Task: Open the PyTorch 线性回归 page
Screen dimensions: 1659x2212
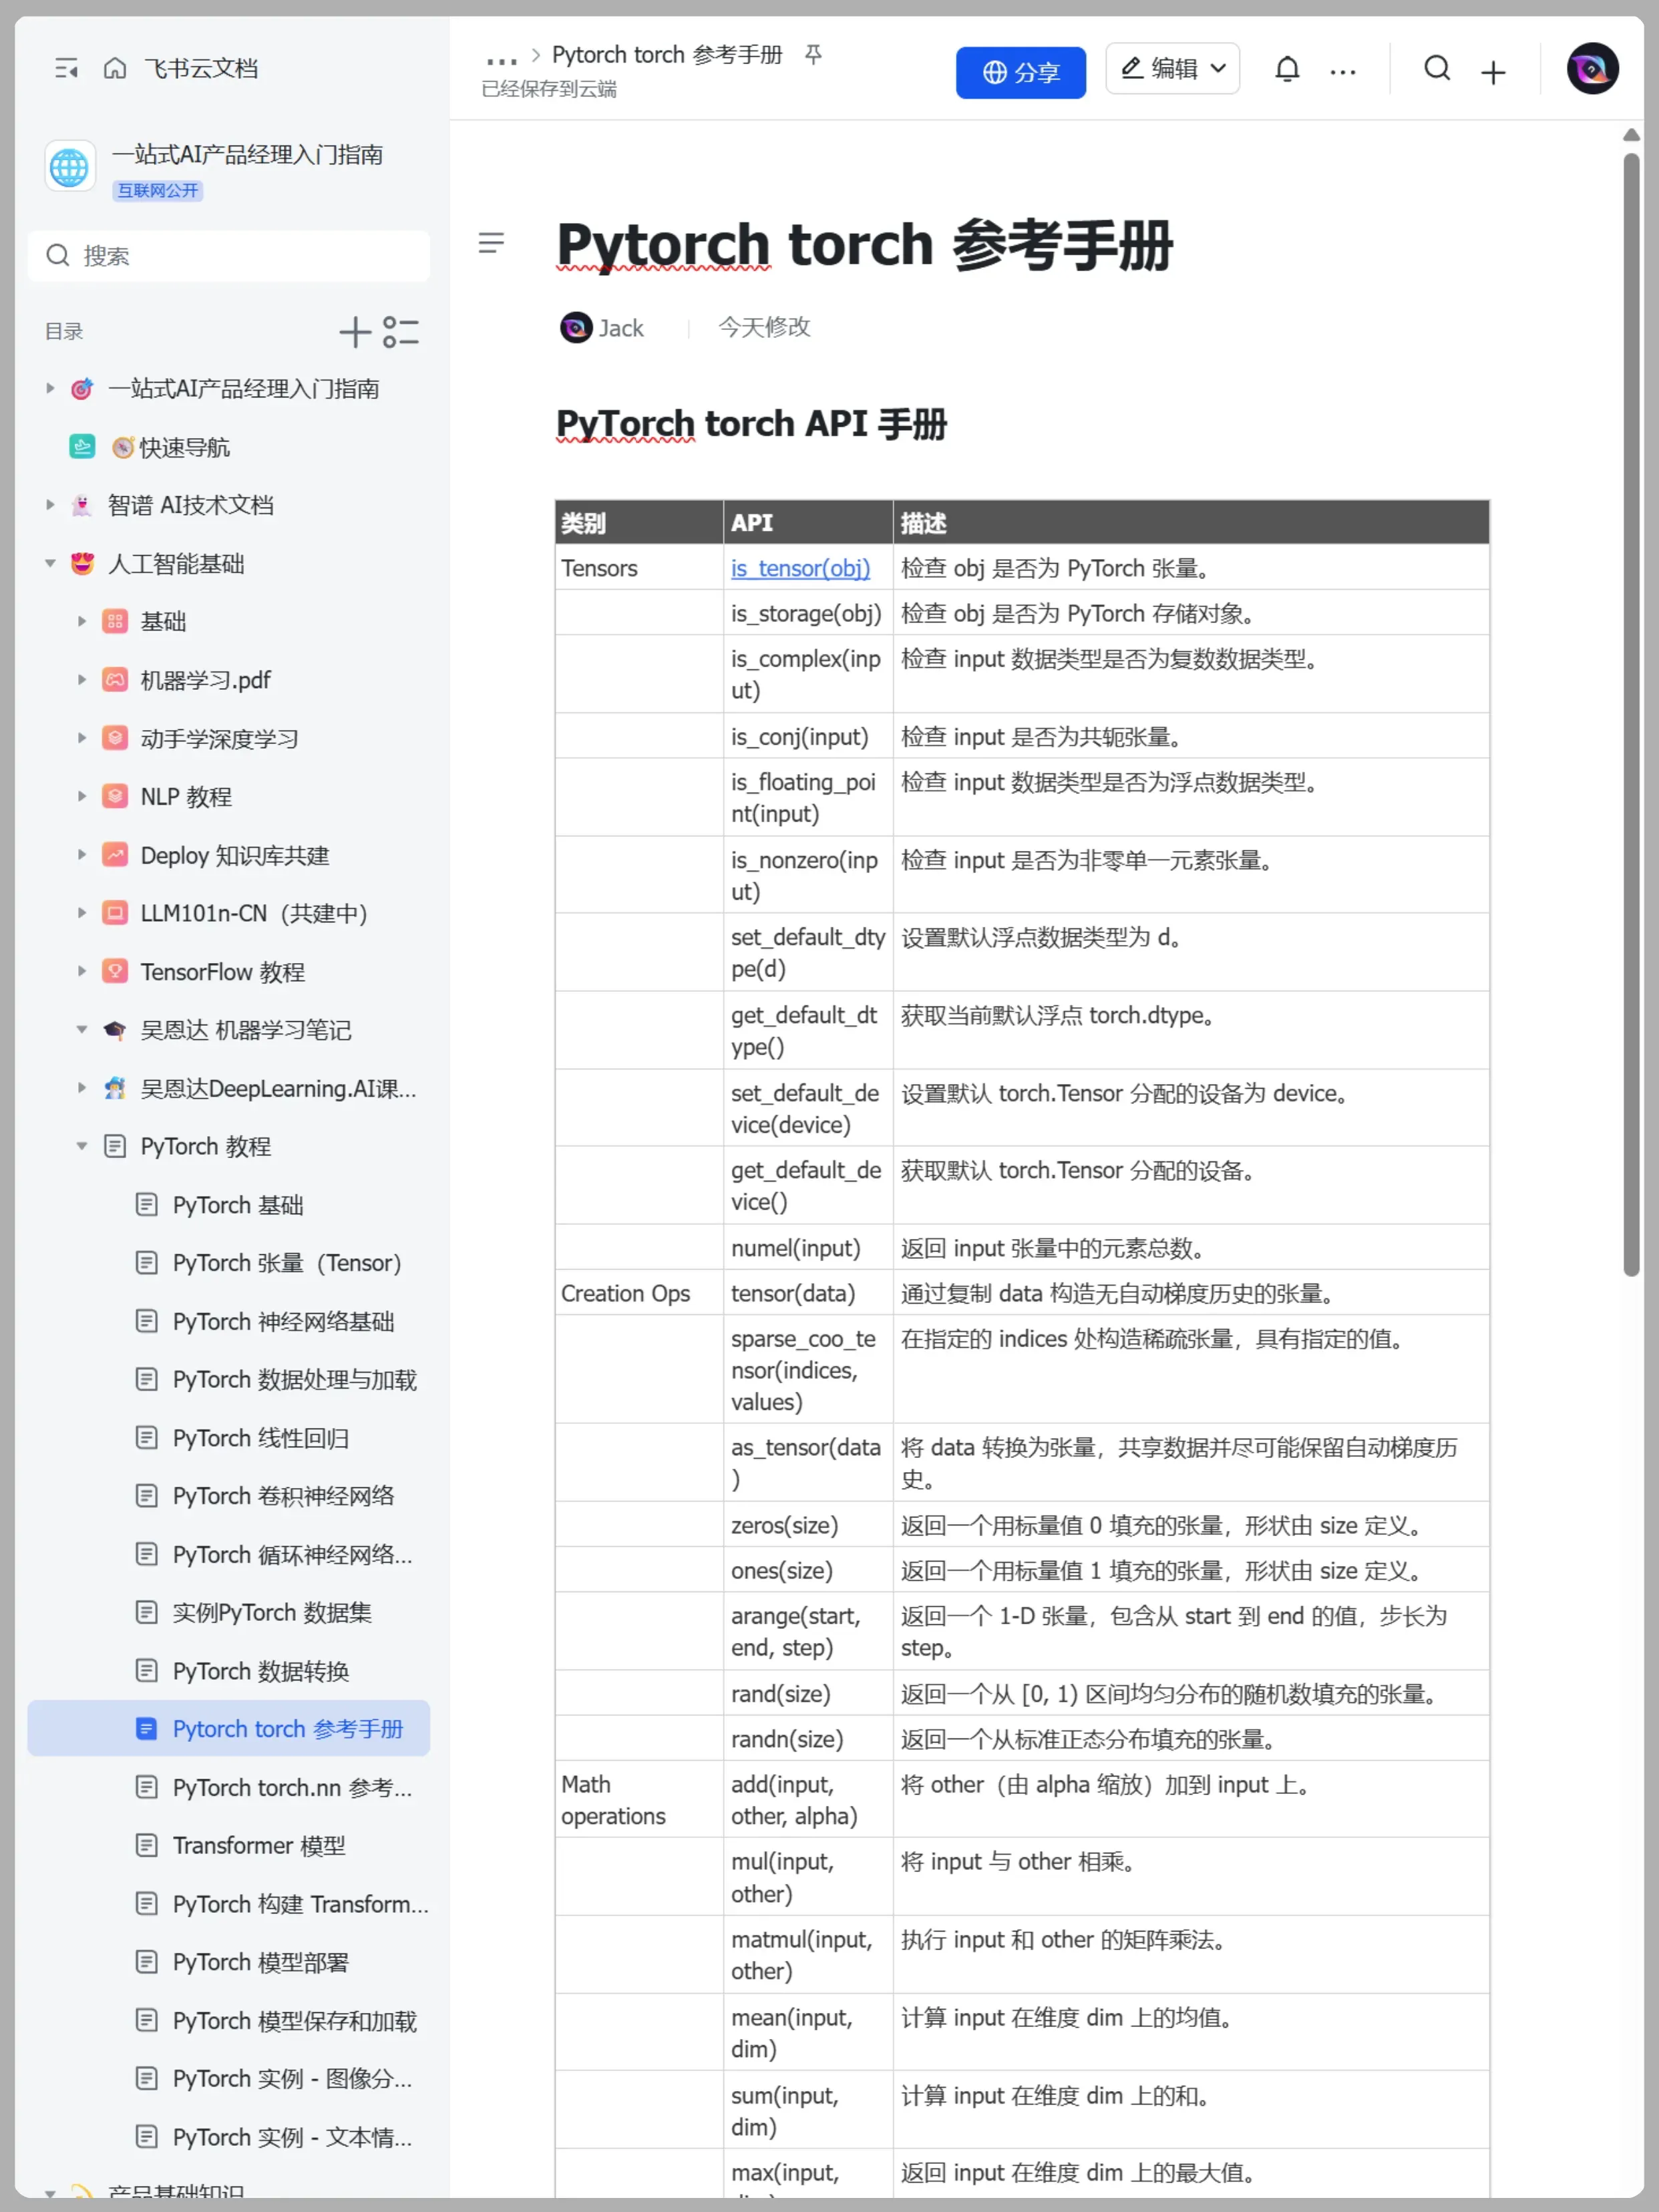Action: click(261, 1438)
